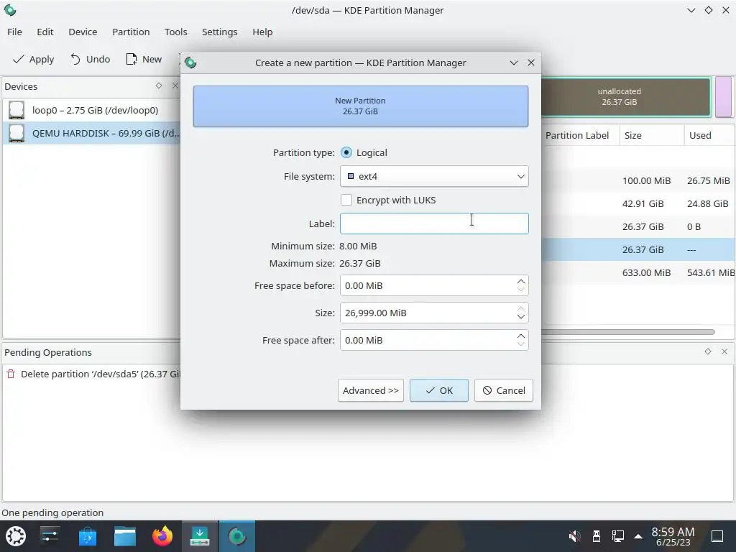Decrease Size with the down arrow

(x=521, y=317)
